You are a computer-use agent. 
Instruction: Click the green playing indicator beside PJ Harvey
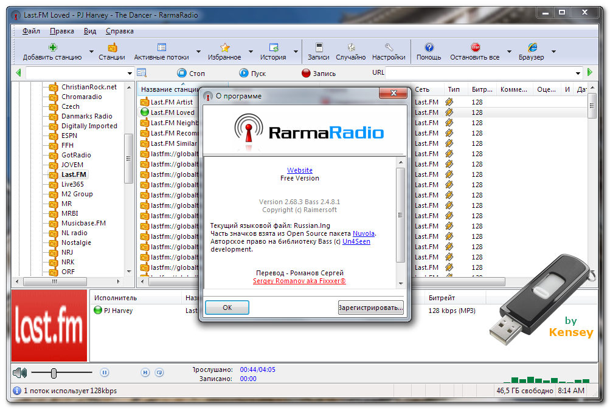[98, 311]
